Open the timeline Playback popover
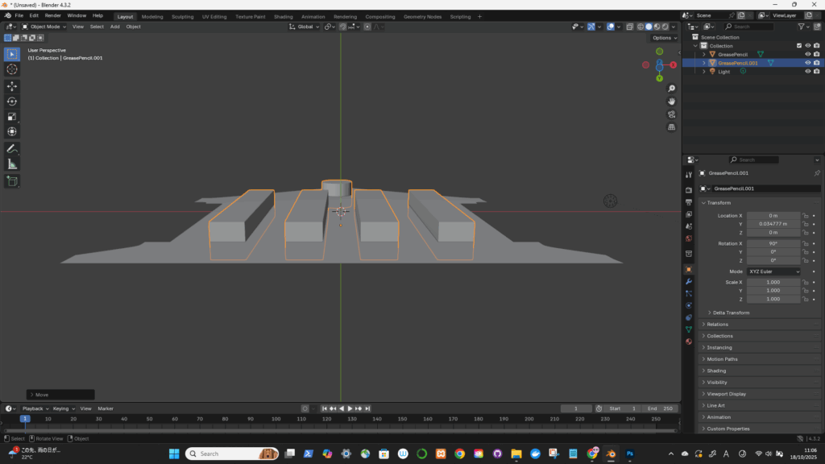The width and height of the screenshot is (825, 464). pyautogui.click(x=34, y=408)
